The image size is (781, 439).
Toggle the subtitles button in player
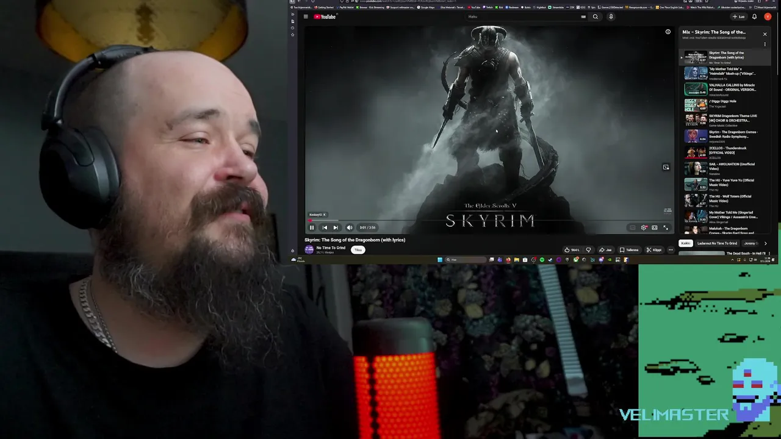click(x=633, y=227)
